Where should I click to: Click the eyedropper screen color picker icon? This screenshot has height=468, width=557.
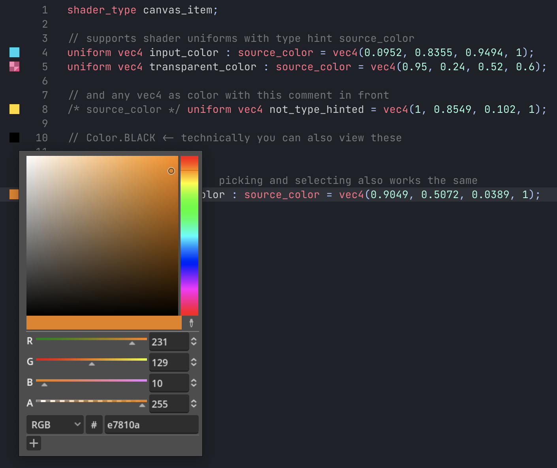191,323
